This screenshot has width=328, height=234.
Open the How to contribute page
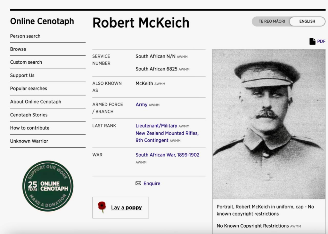click(30, 128)
